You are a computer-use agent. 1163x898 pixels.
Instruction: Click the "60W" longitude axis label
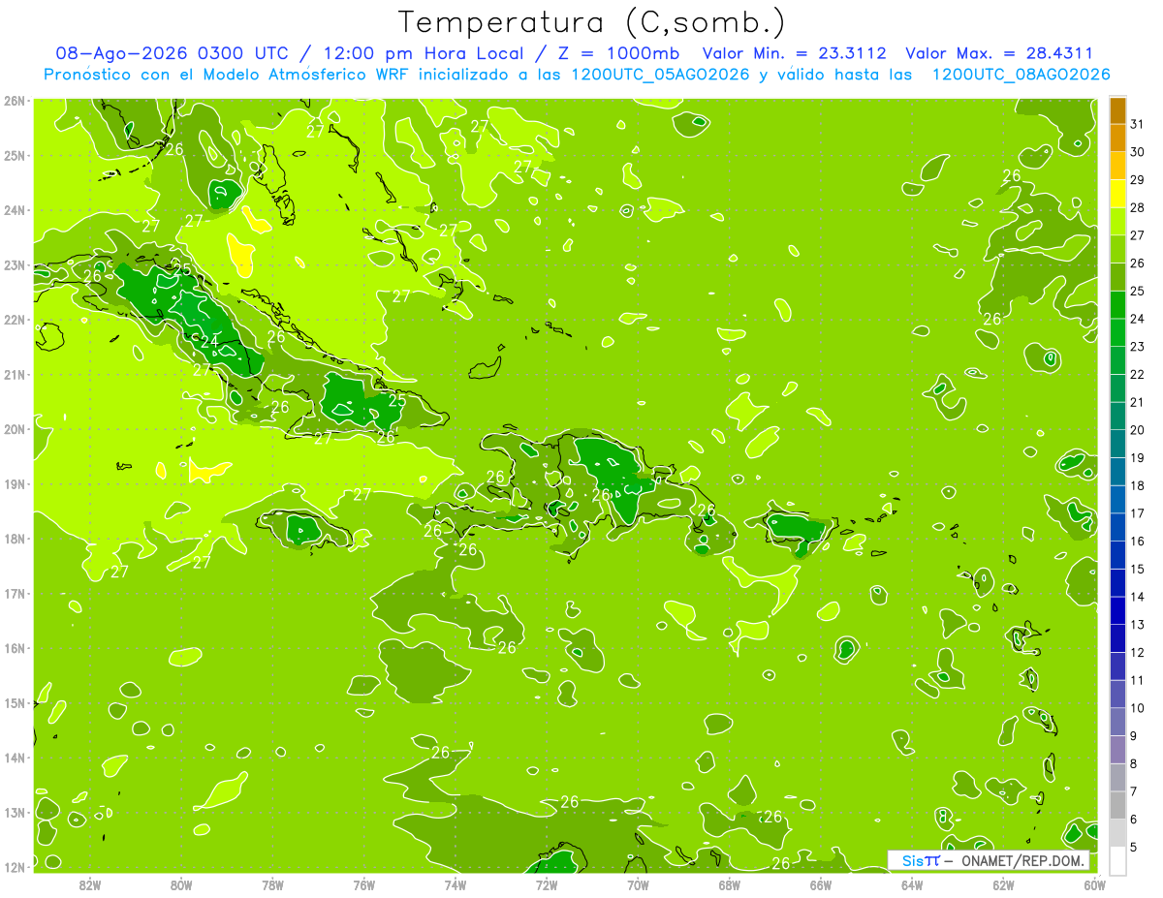(x=1095, y=885)
